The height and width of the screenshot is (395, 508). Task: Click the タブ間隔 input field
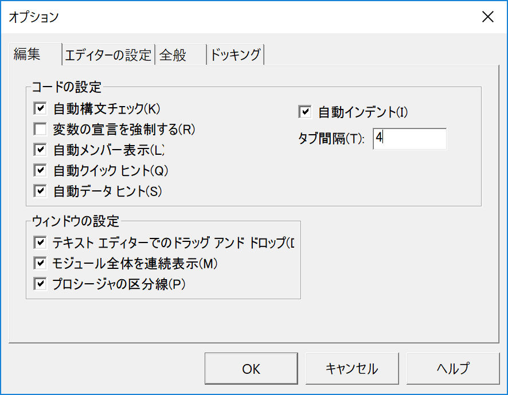(x=409, y=139)
